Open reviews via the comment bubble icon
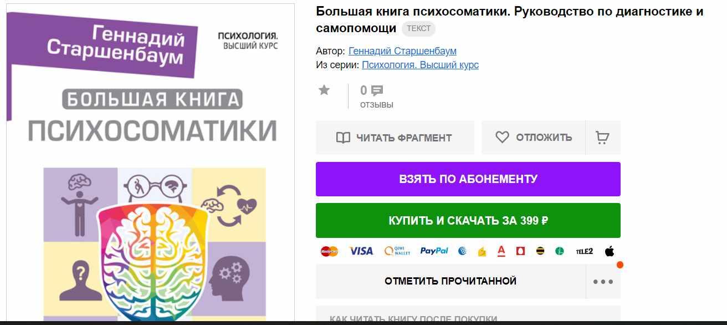The image size is (727, 325). [377, 90]
